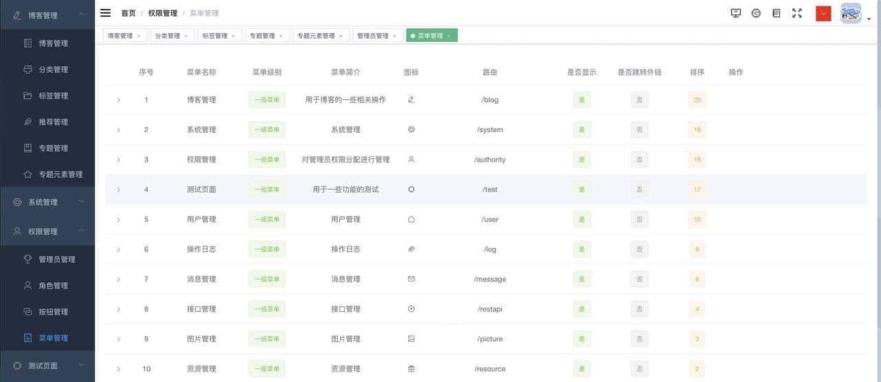Expand table row 5 用户管理

point(118,220)
